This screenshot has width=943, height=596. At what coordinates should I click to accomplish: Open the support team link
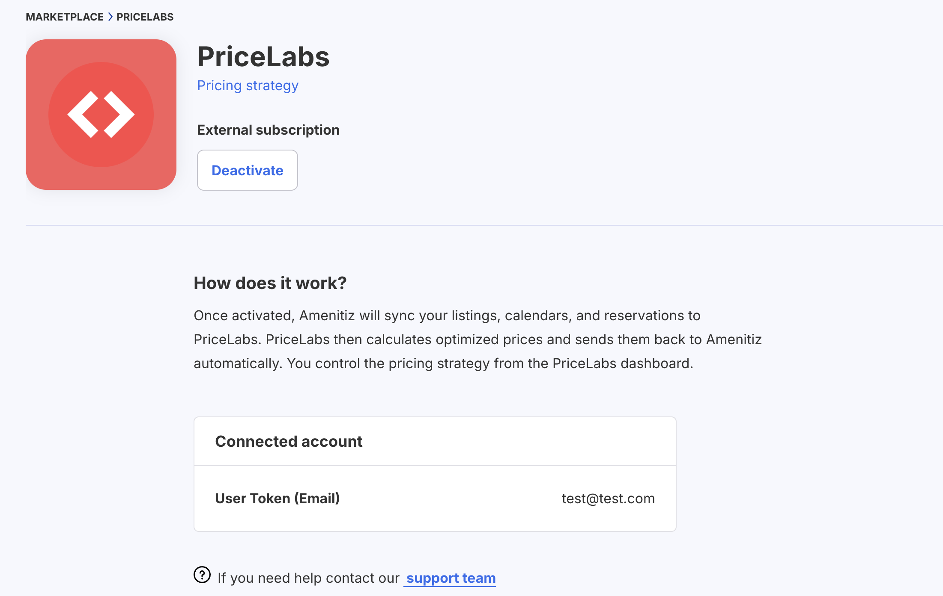(451, 578)
